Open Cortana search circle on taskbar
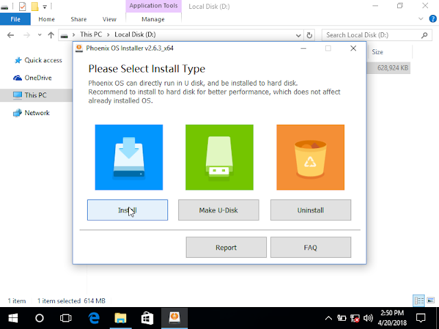 tap(40, 318)
